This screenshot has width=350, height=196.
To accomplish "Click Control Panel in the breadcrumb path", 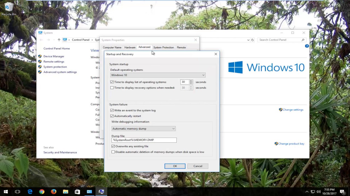I will (81, 40).
